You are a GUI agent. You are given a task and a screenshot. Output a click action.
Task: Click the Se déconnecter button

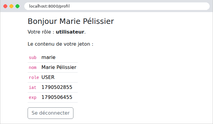pyautogui.click(x=50, y=113)
